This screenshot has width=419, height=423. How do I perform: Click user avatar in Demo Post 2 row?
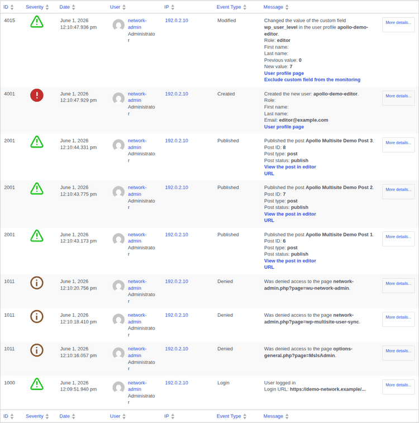pyautogui.click(x=118, y=192)
